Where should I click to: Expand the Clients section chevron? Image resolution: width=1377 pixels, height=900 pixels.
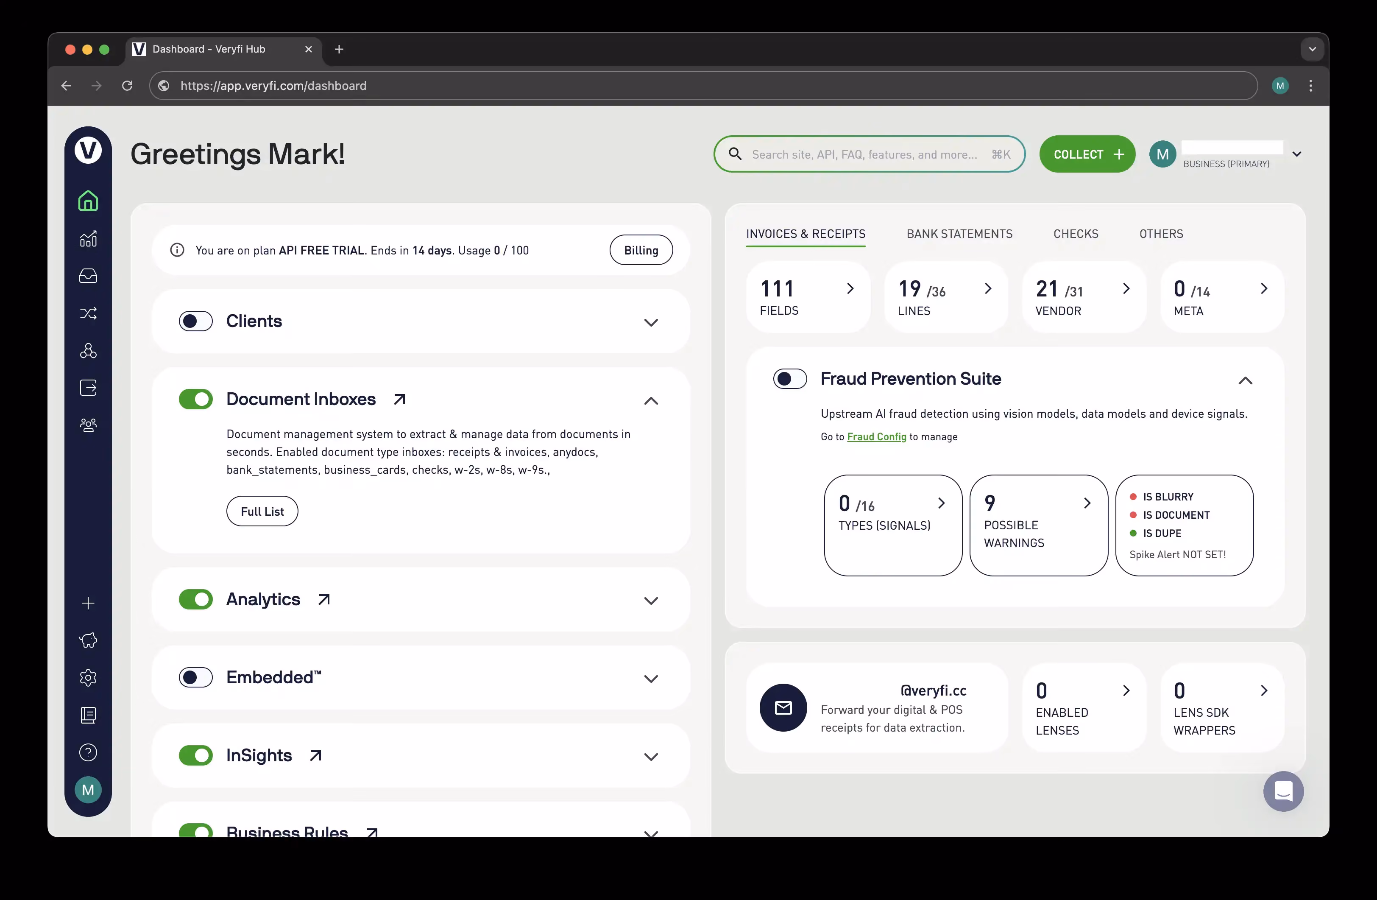(651, 322)
